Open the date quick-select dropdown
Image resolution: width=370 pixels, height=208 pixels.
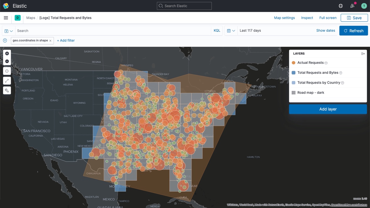click(231, 30)
